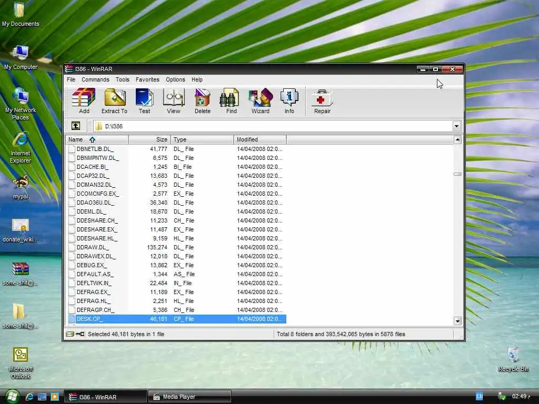
Task: Click the Add archive toolbar icon
Action: pos(84,101)
